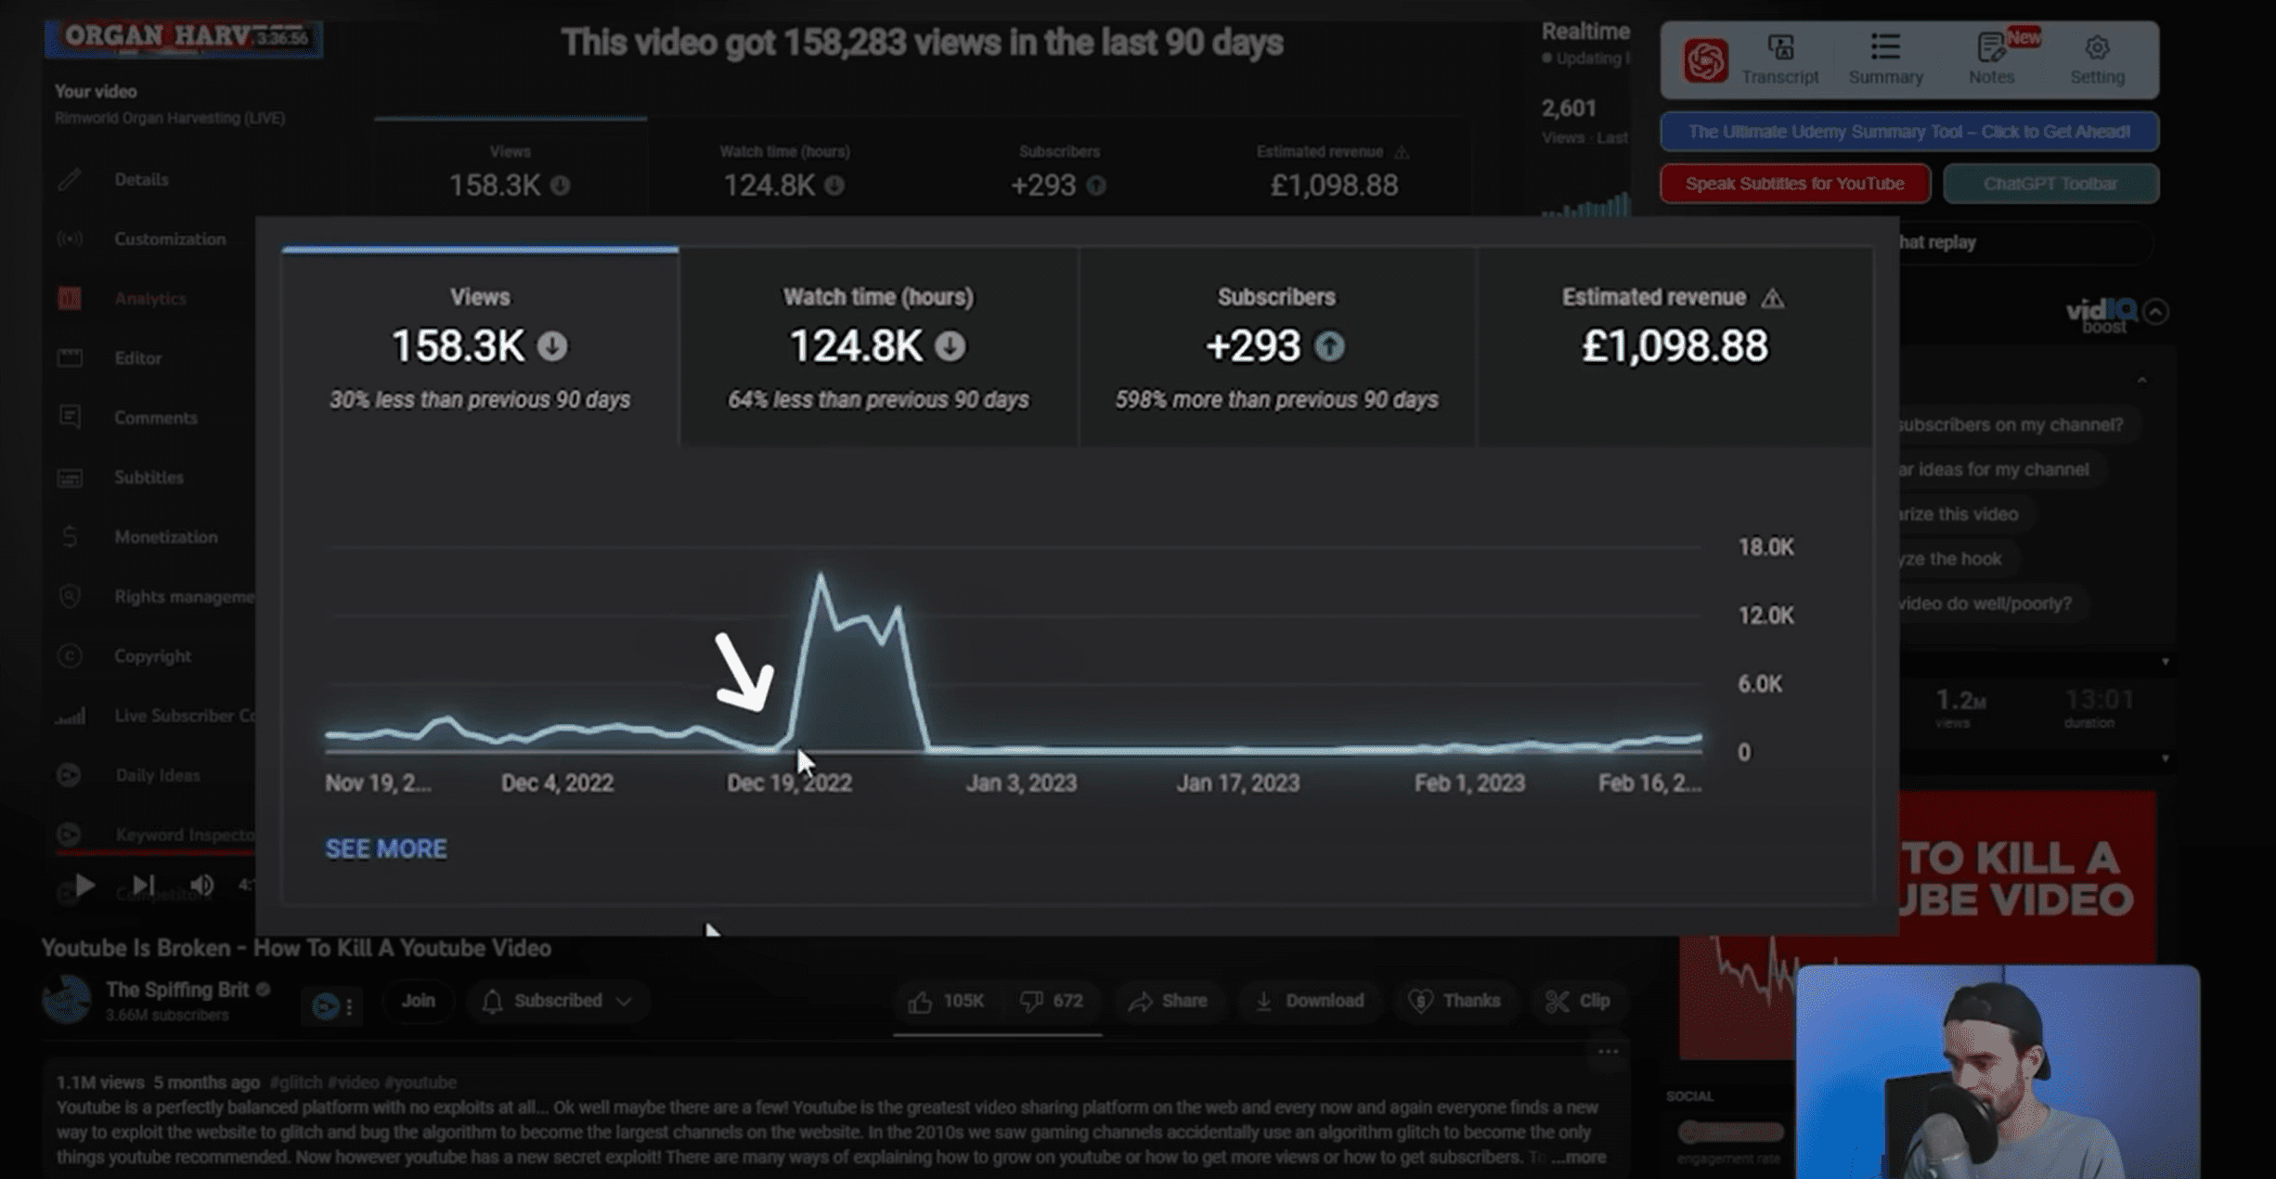Click the ChatGPT Toolbar button
This screenshot has width=2276, height=1179.
tap(2050, 184)
